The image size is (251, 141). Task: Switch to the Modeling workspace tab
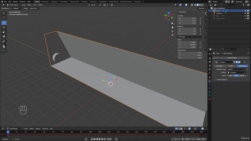[45, 2]
